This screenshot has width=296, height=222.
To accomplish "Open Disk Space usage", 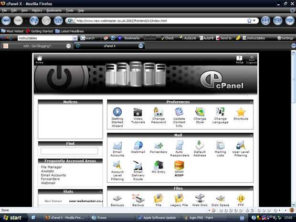I will click(220, 199).
